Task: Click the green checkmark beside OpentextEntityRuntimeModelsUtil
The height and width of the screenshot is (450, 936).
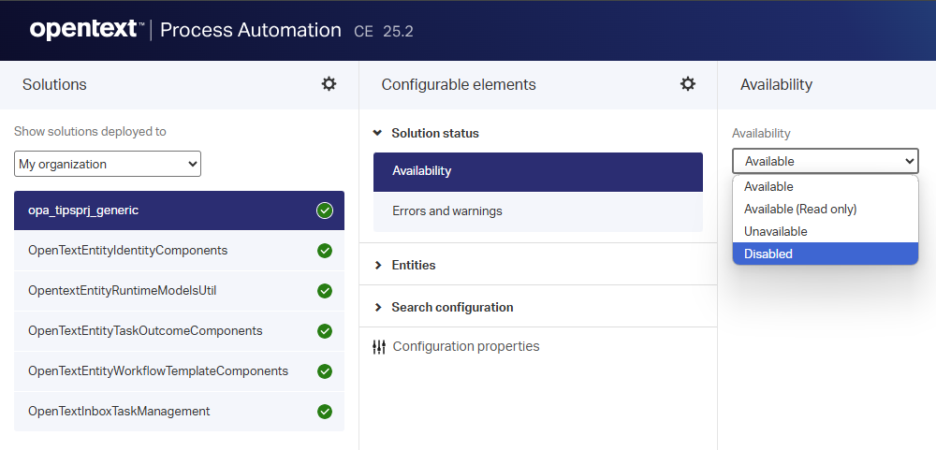Action: pyautogui.click(x=325, y=291)
